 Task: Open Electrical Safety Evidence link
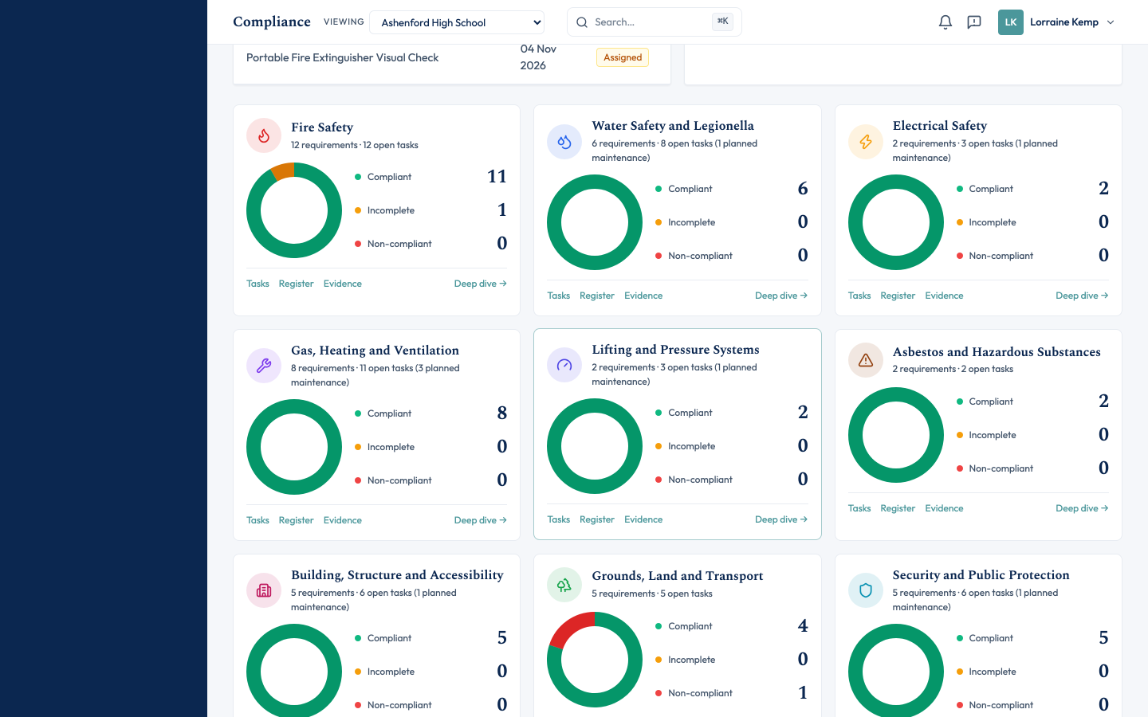(x=944, y=296)
